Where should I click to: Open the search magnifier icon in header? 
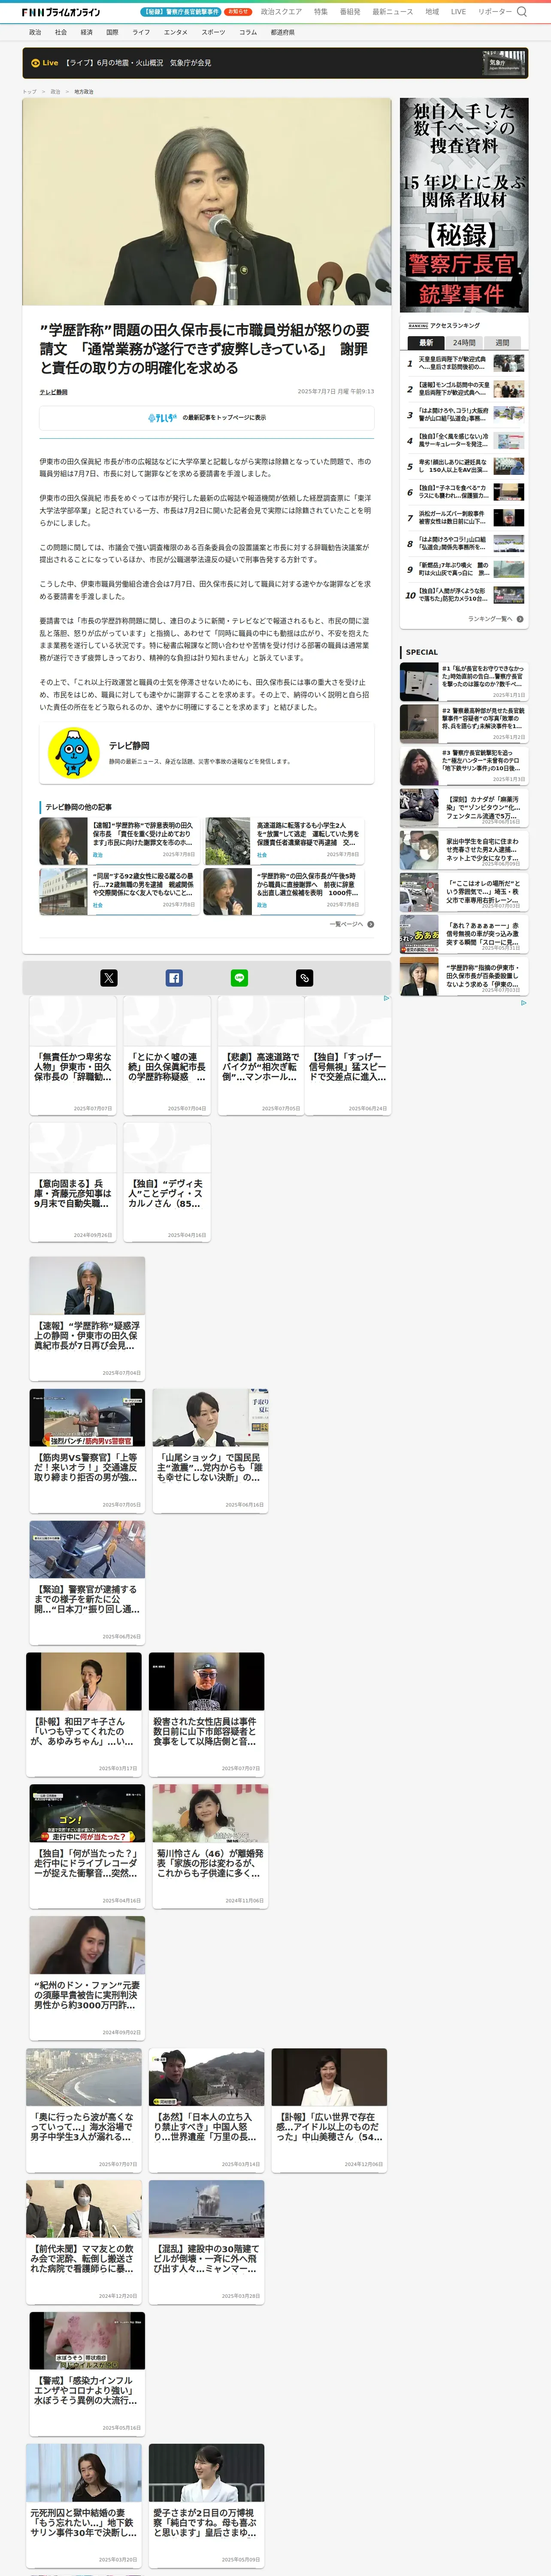(521, 12)
